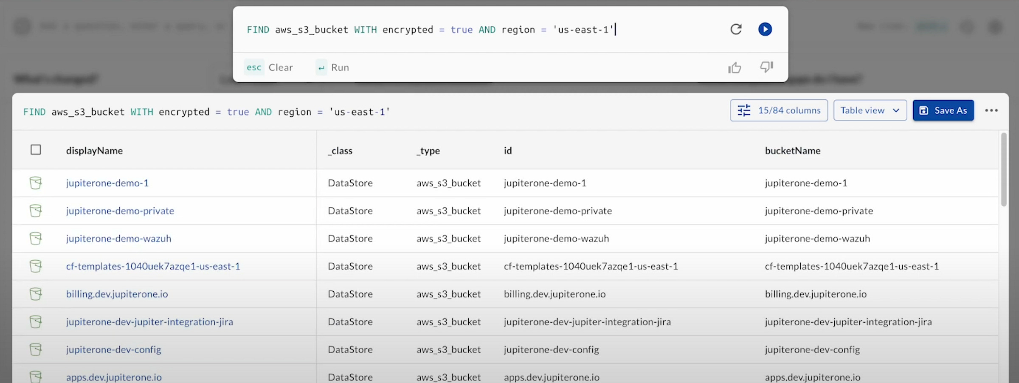Click id cell jupiterone-dev-jupiter-integration-jira

tap(587, 322)
